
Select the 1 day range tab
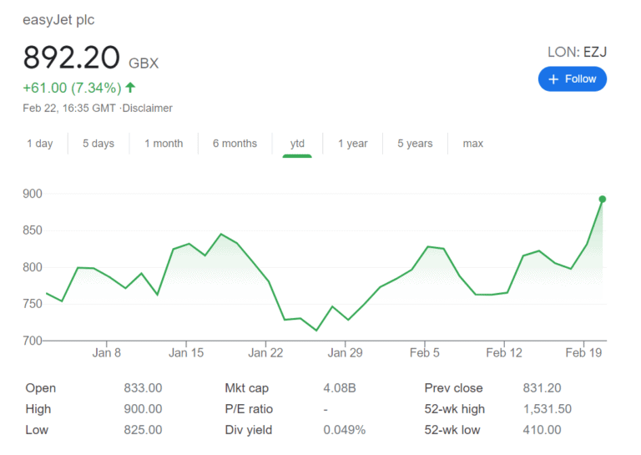(x=40, y=144)
